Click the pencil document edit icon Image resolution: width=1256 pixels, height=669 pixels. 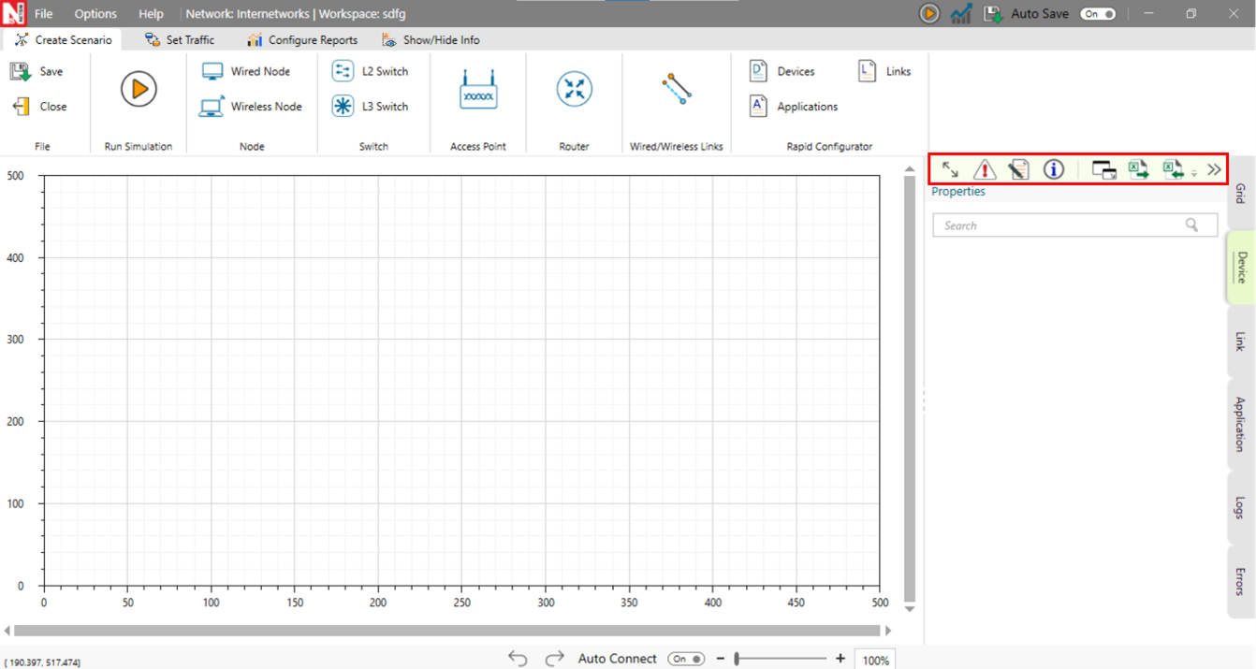[x=1018, y=169]
